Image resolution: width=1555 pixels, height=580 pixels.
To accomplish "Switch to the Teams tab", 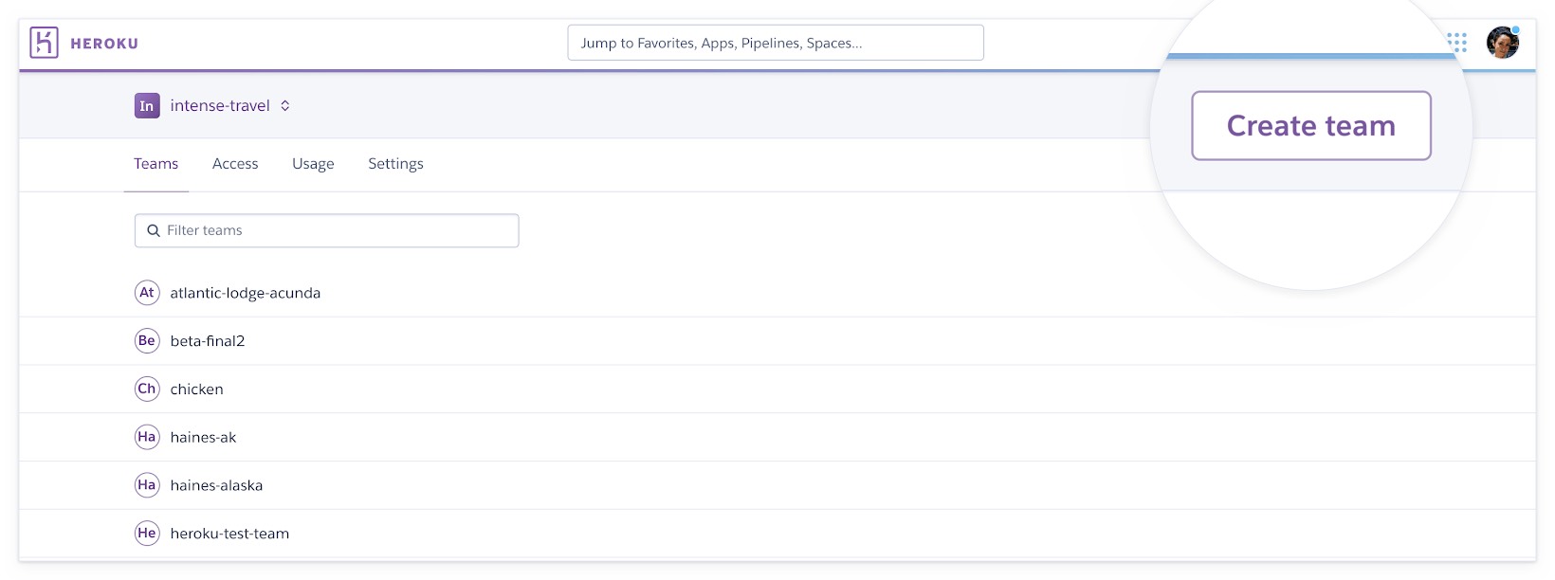I will pyautogui.click(x=155, y=164).
